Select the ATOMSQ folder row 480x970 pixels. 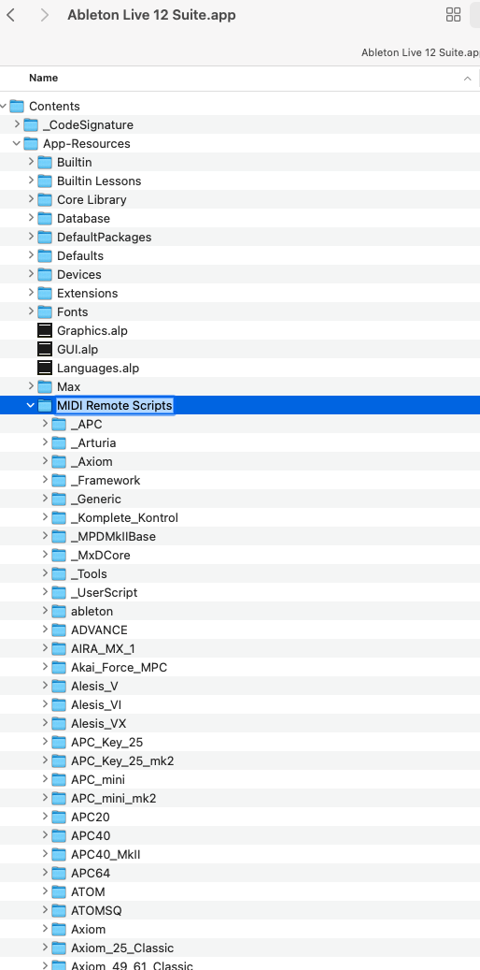pyautogui.click(x=240, y=910)
